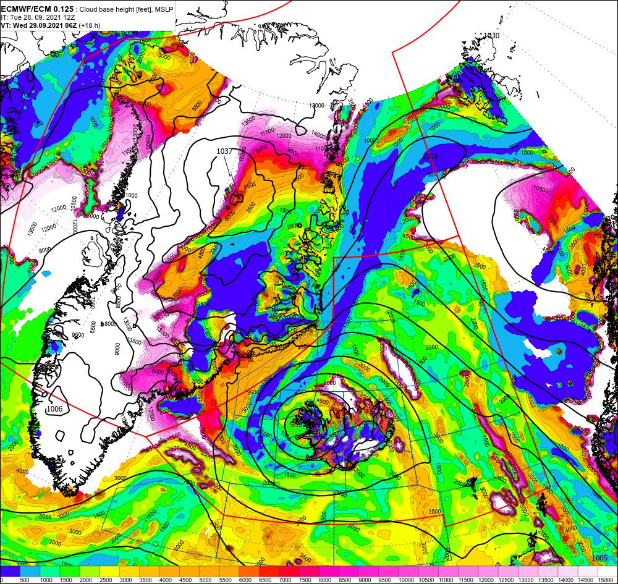Click the 14000 legend value
Viewport: 618px width, 584px height.
566,580
